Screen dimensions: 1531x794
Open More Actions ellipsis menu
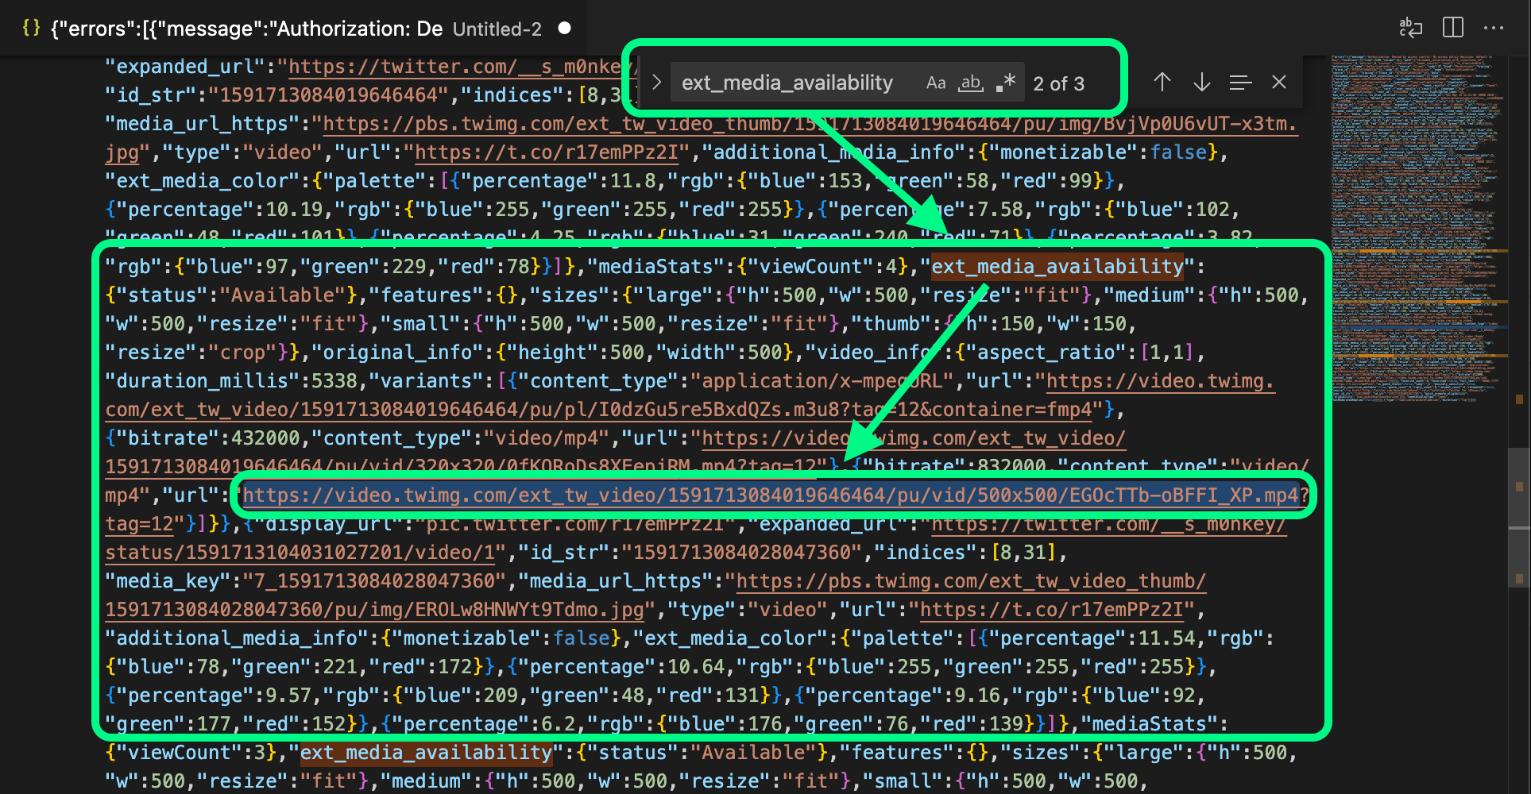(x=1495, y=28)
